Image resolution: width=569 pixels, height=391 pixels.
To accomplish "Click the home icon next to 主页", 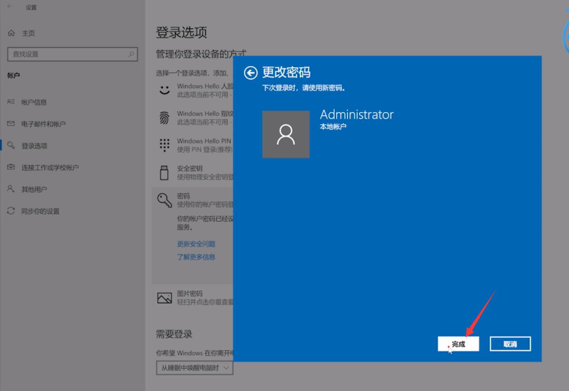I will pos(11,33).
